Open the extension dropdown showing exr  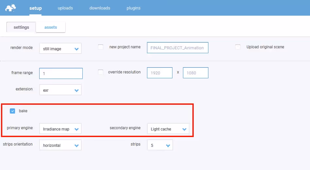(x=60, y=90)
